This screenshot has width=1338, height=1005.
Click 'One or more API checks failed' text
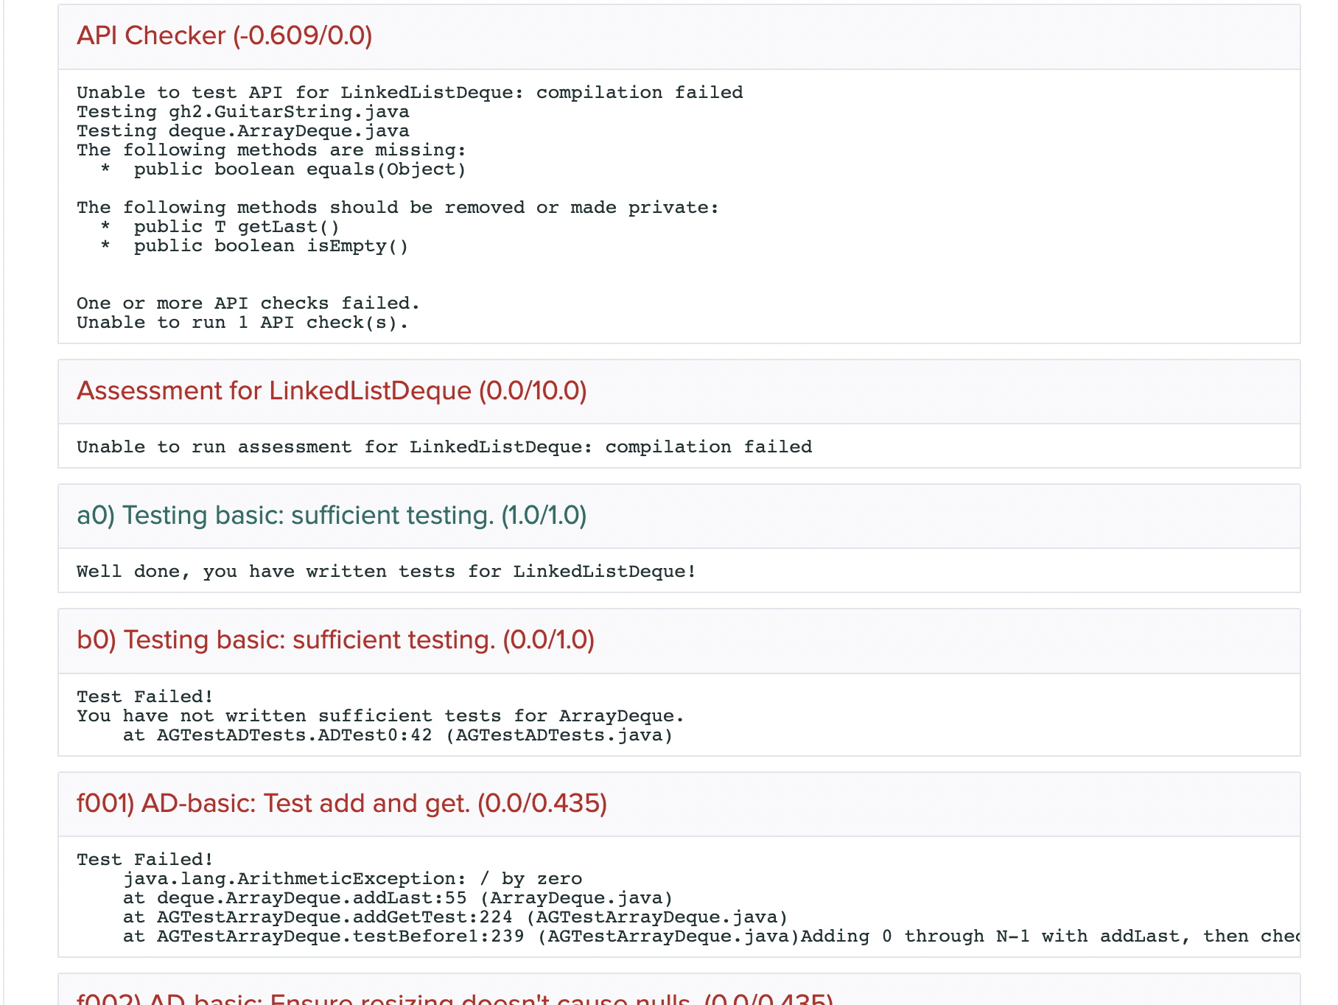click(x=248, y=304)
